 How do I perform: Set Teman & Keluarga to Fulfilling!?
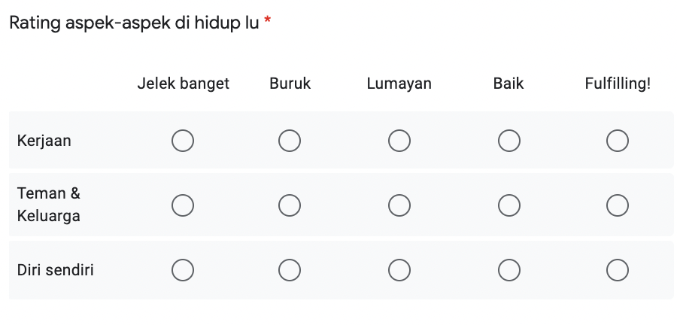618,205
